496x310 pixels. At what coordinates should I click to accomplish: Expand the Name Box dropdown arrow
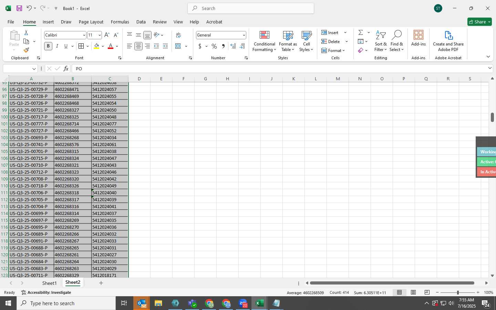coord(34,69)
